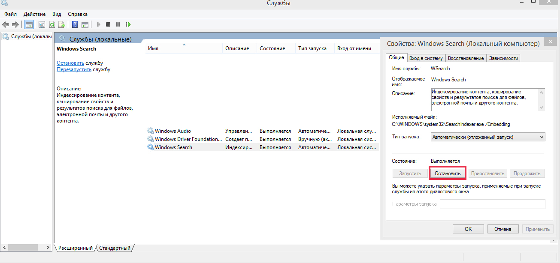The width and height of the screenshot is (560, 263).
Task: Switch to the Зависимости tab
Action: [x=503, y=58]
